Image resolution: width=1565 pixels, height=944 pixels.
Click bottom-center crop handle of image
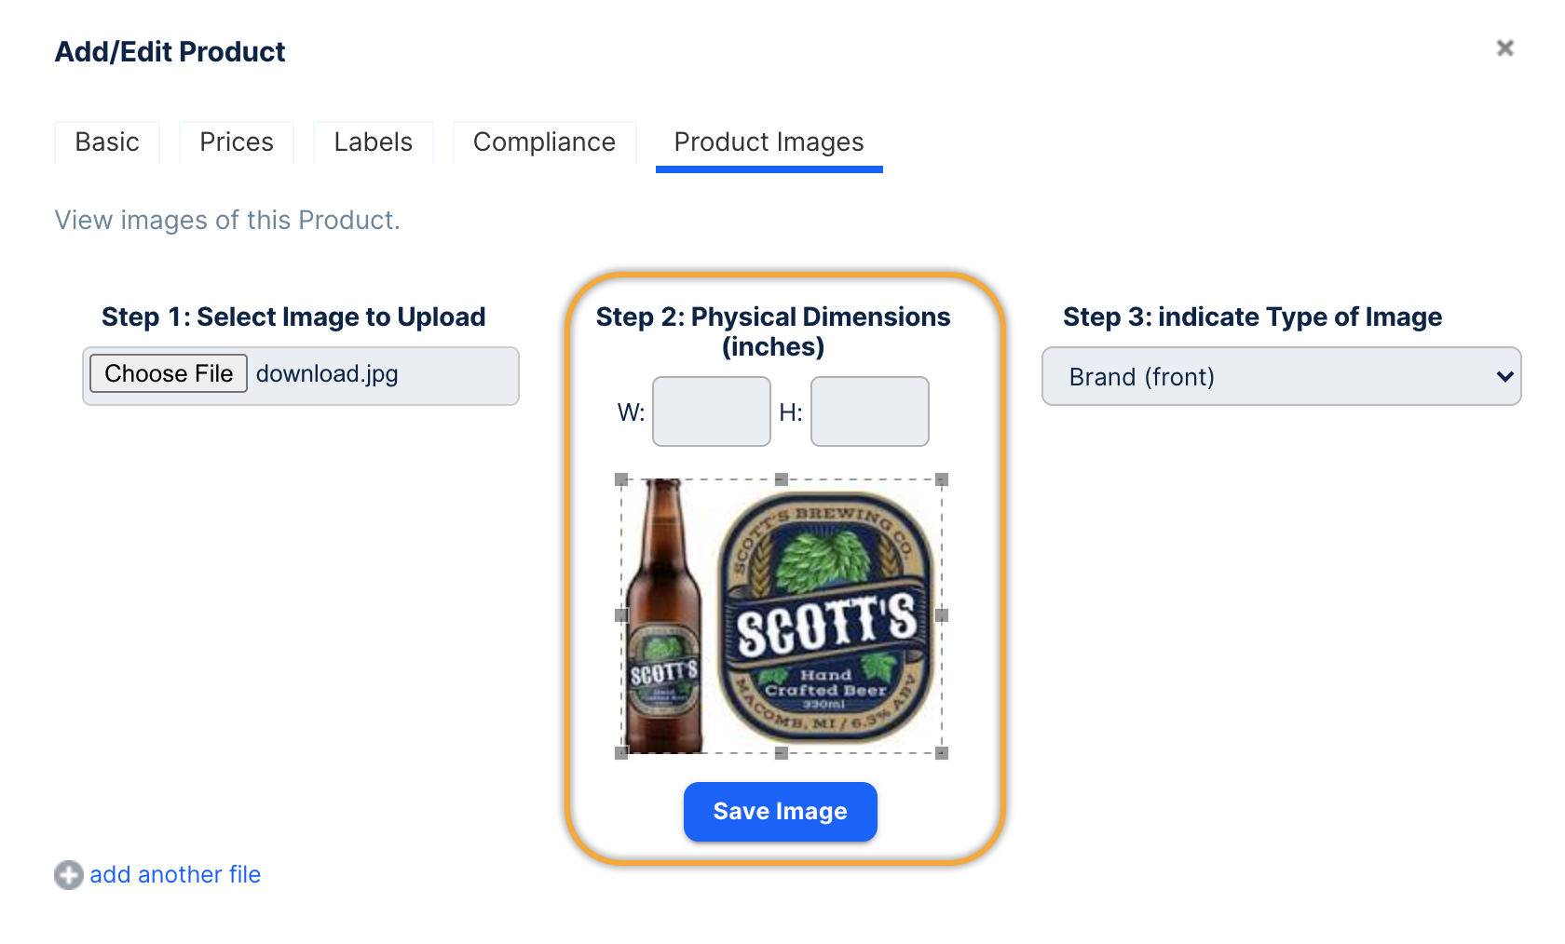tap(782, 753)
